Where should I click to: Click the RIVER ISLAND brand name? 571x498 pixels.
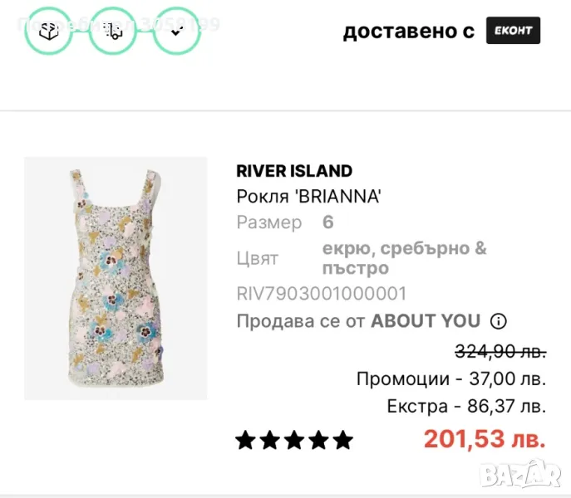tap(294, 171)
